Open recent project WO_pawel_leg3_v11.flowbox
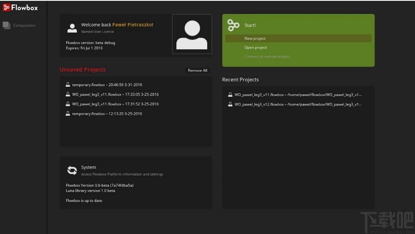This screenshot has width=415, height=234. click(298, 94)
